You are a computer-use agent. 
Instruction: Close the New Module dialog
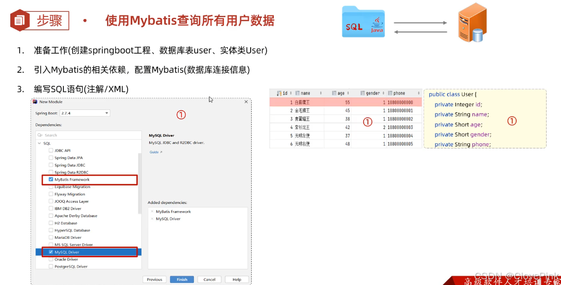(x=246, y=102)
